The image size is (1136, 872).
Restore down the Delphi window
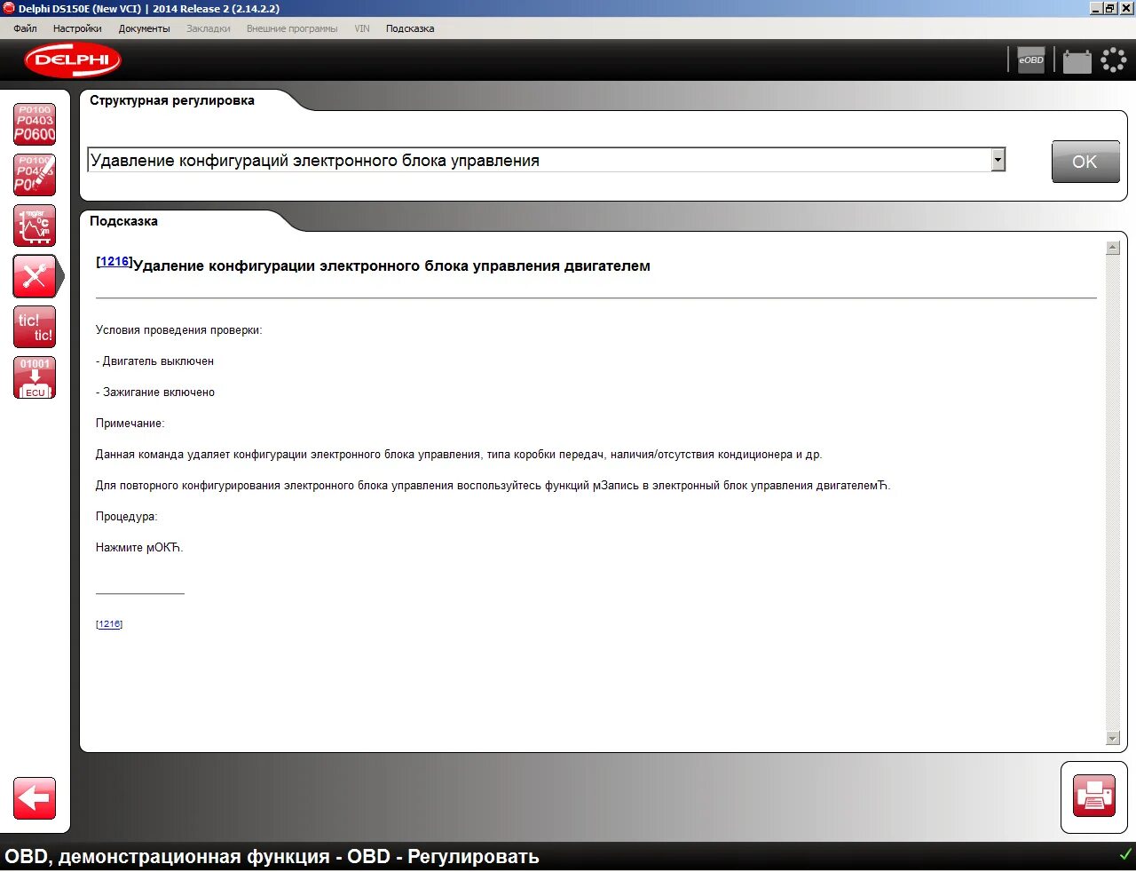pyautogui.click(x=1111, y=8)
